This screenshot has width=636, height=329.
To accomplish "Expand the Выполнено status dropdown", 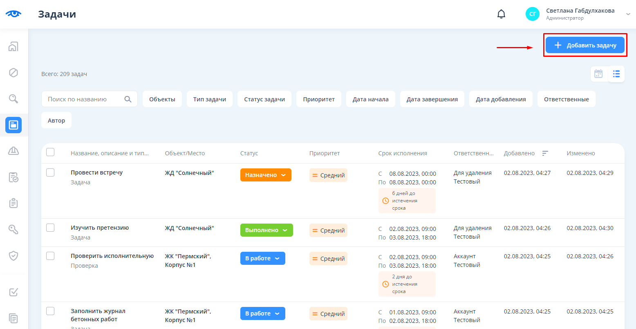I will point(266,230).
